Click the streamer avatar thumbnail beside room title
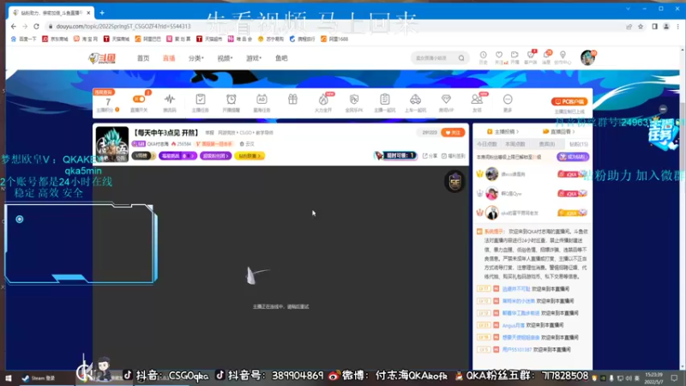This screenshot has height=386, width=686. 112,144
